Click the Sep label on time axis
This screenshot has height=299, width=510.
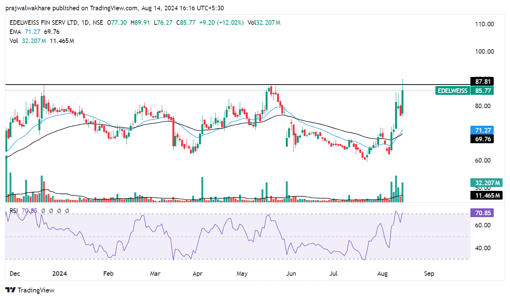click(x=429, y=273)
